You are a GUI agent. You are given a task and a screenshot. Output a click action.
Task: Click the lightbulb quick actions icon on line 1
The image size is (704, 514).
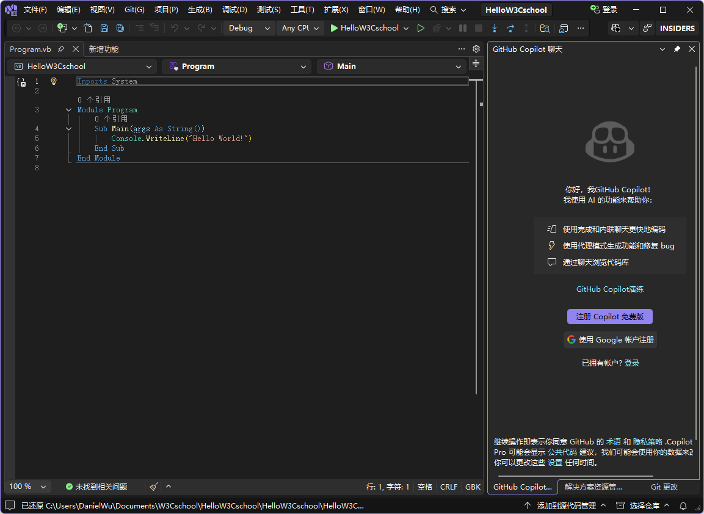(54, 81)
